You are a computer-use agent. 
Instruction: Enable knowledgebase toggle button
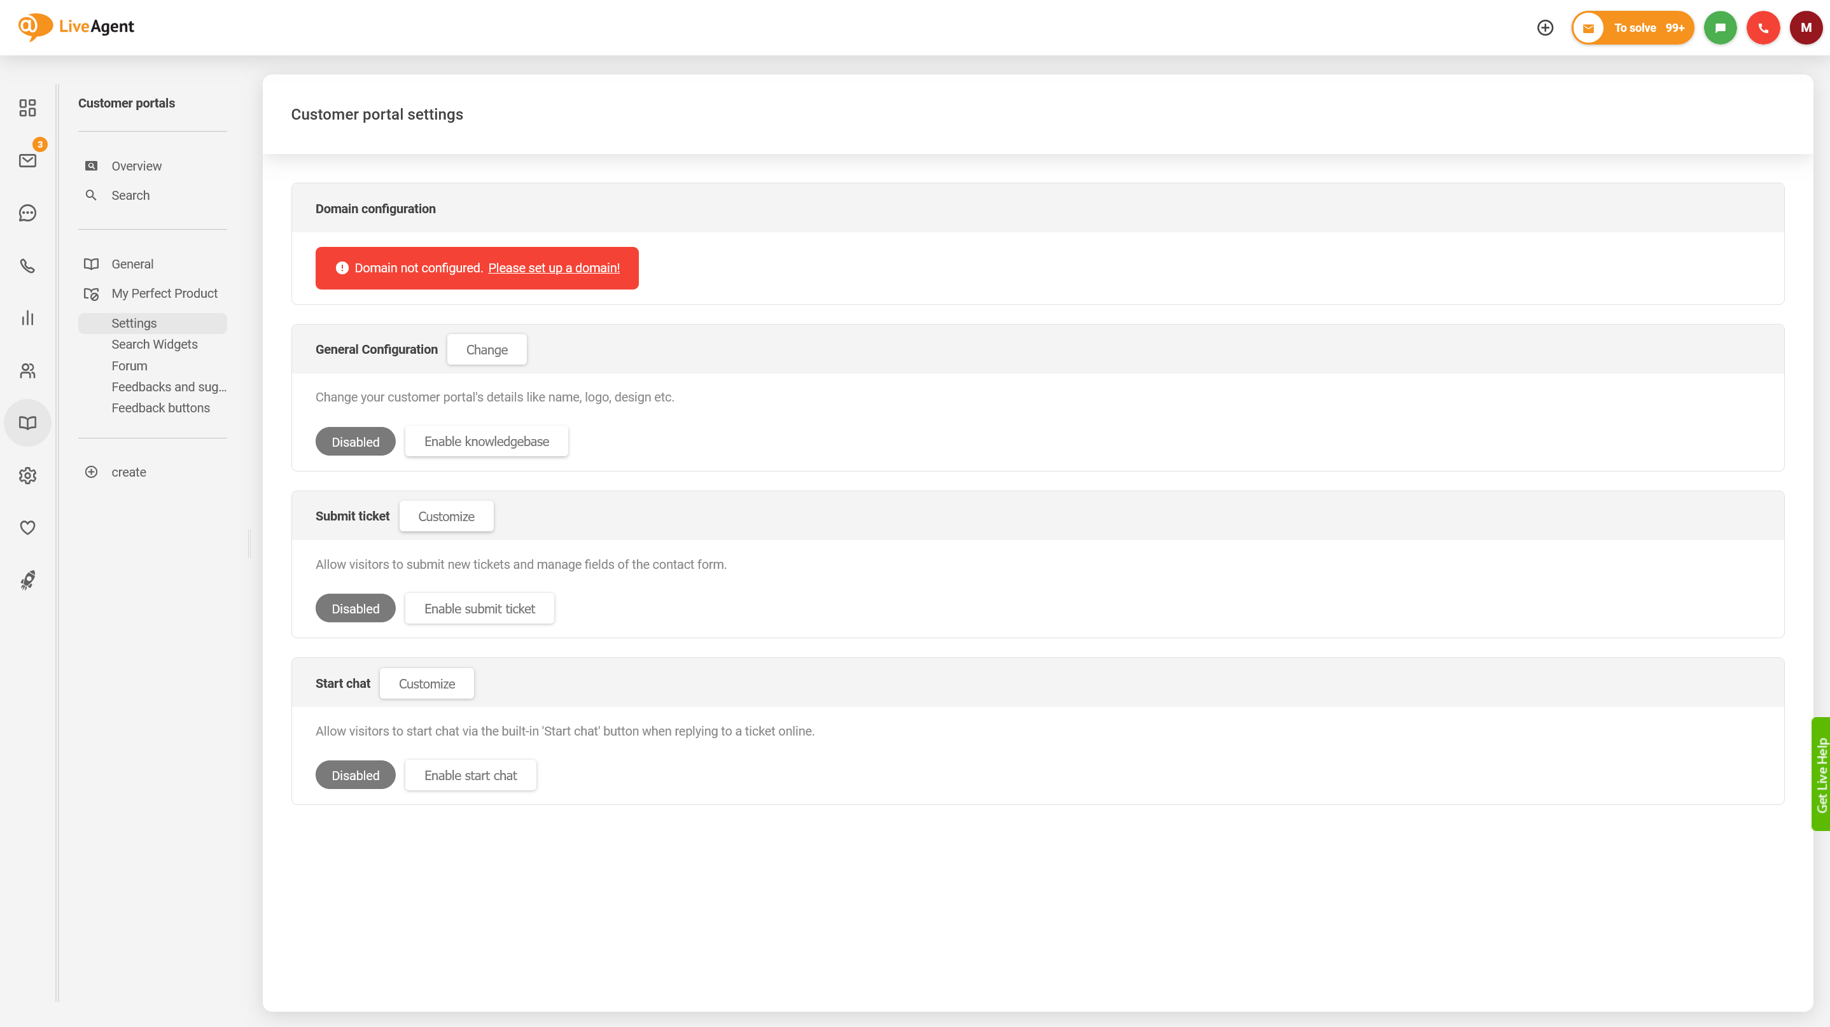486,441
